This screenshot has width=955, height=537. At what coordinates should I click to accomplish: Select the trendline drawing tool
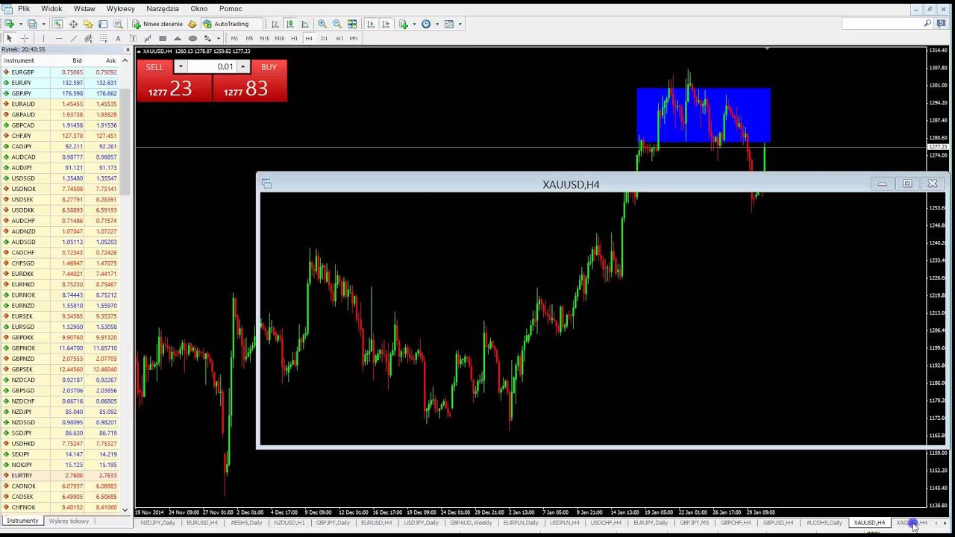(x=73, y=38)
